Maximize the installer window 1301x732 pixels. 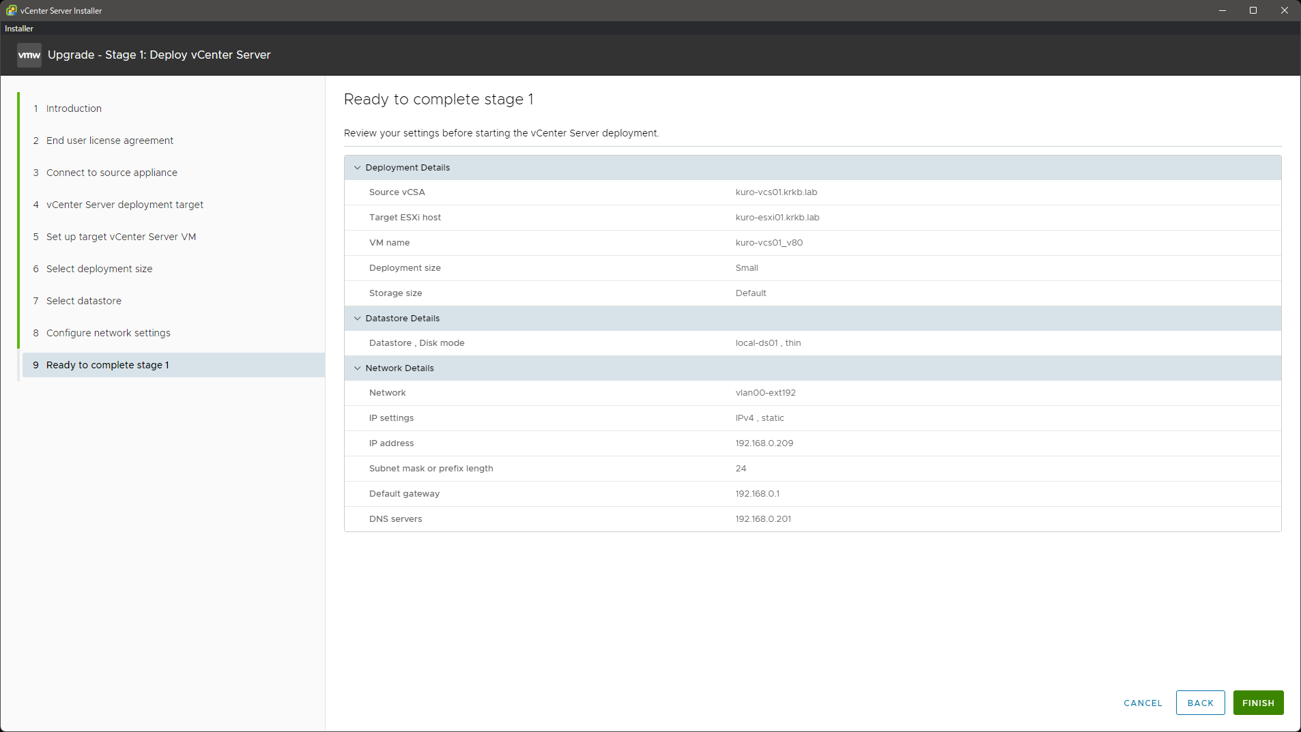pos(1253,10)
